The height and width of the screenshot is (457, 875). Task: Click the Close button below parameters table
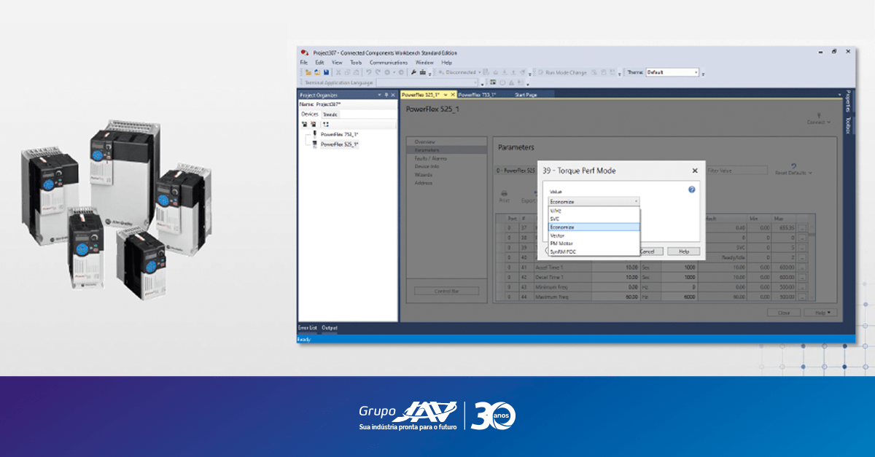(x=783, y=313)
